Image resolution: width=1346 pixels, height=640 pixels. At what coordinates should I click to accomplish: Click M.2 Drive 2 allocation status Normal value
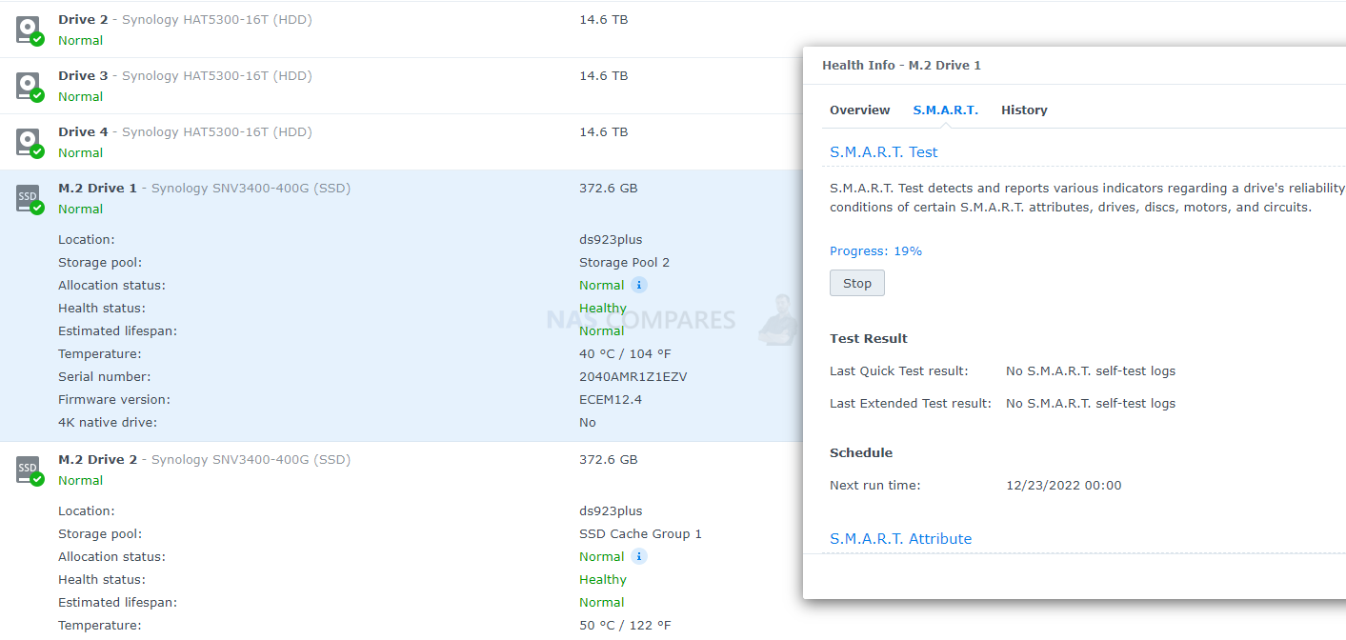(x=602, y=557)
